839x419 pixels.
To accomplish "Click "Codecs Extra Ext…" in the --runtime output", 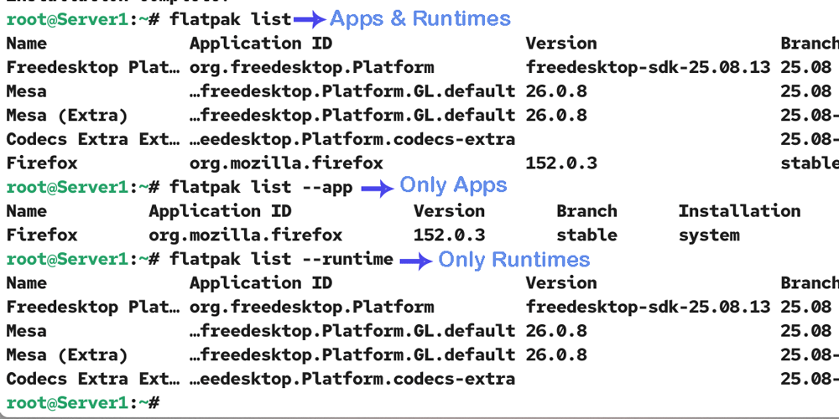I will click(x=93, y=379).
